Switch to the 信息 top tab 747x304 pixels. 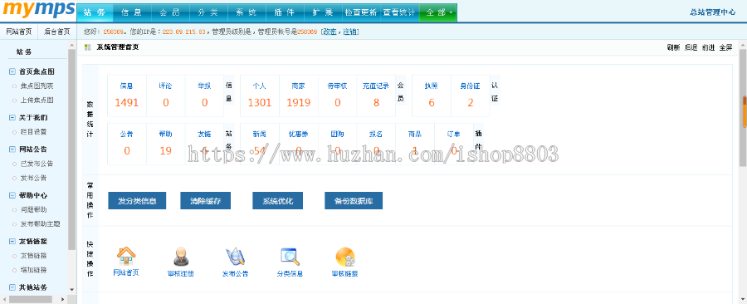pos(133,12)
